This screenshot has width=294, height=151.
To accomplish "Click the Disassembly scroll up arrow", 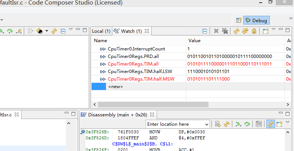I will coord(288,132).
